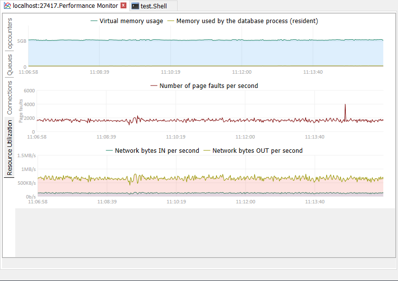
Task: Click the test.Shell terminal icon
Action: click(x=135, y=6)
